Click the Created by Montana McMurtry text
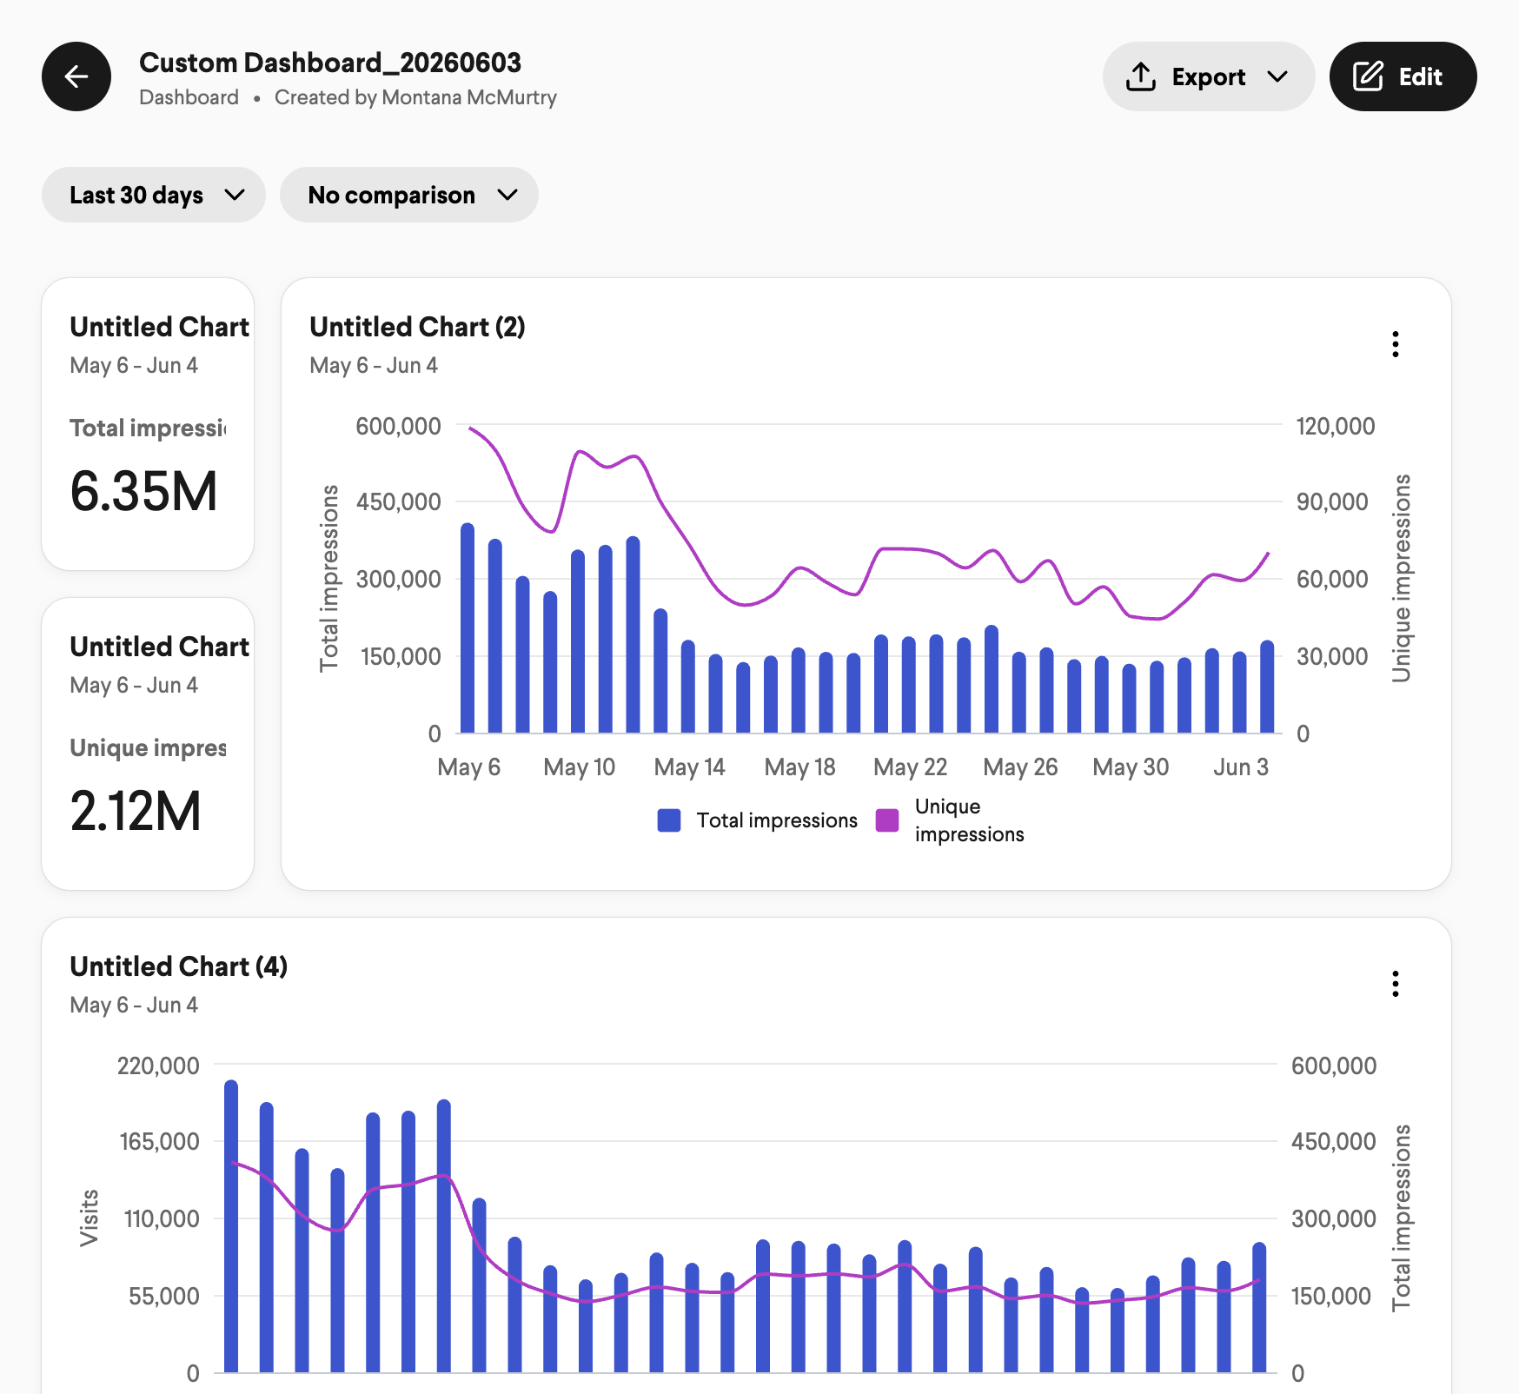The image size is (1519, 1394). coord(415,97)
